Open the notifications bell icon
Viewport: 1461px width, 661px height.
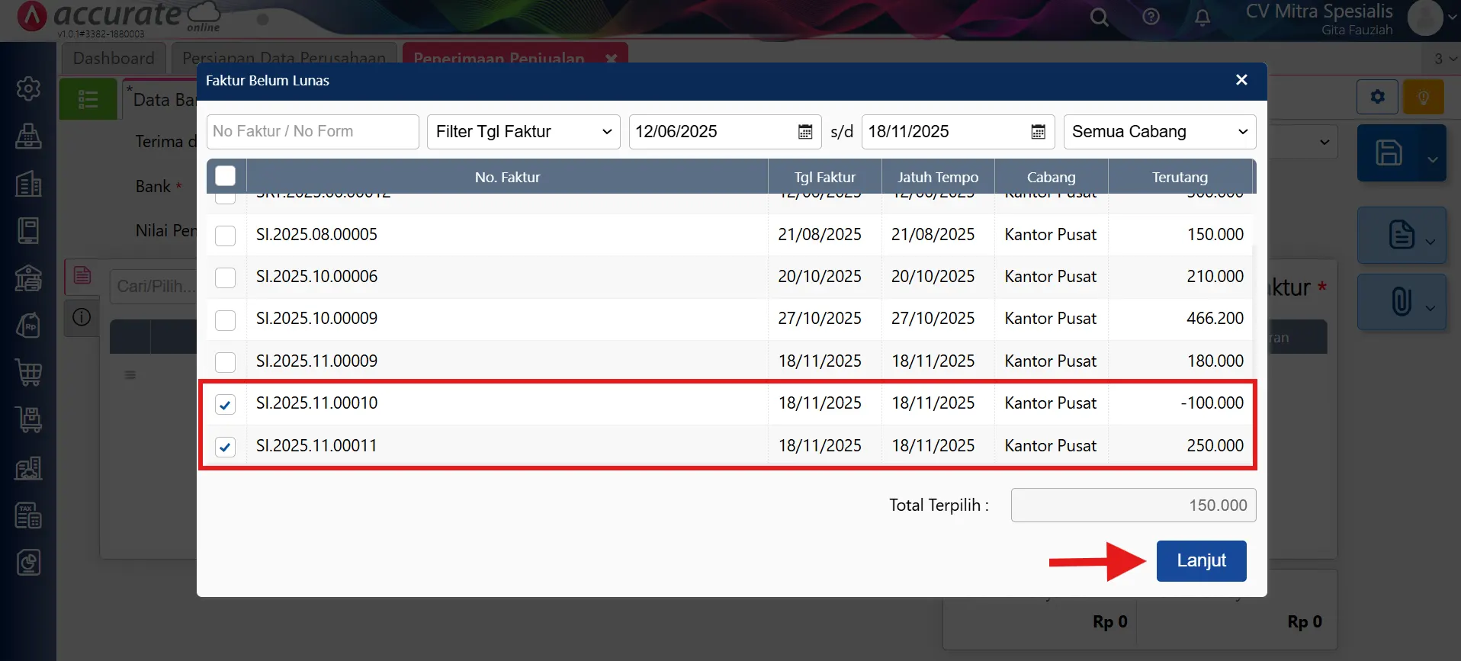(x=1202, y=18)
